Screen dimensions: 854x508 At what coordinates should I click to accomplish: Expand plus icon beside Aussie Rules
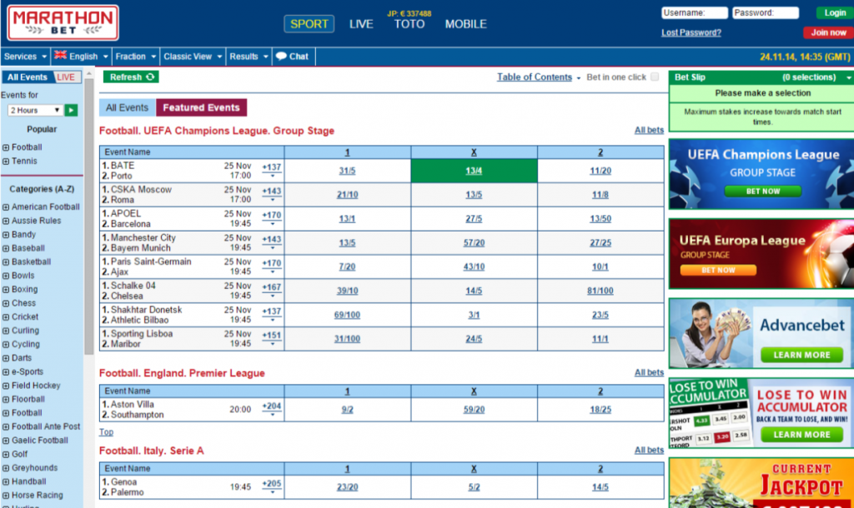(x=6, y=221)
